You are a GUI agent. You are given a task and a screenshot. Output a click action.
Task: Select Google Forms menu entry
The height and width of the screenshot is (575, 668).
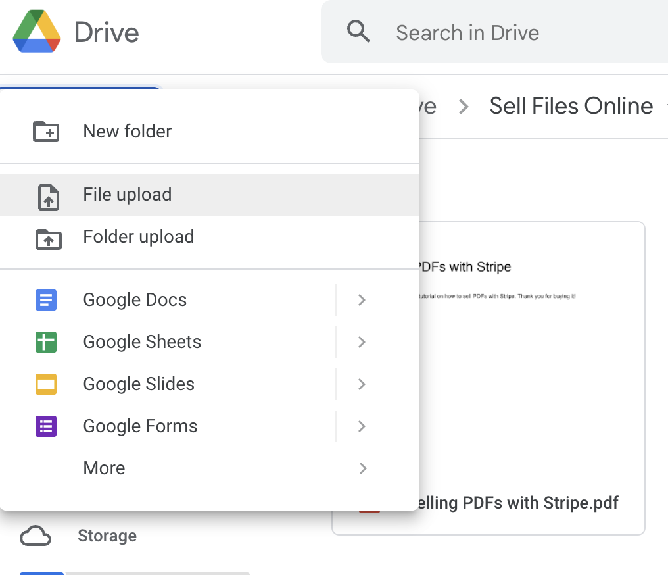(210, 426)
